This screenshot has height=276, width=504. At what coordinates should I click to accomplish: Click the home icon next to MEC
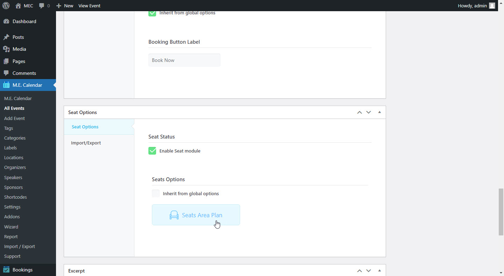[x=18, y=6]
